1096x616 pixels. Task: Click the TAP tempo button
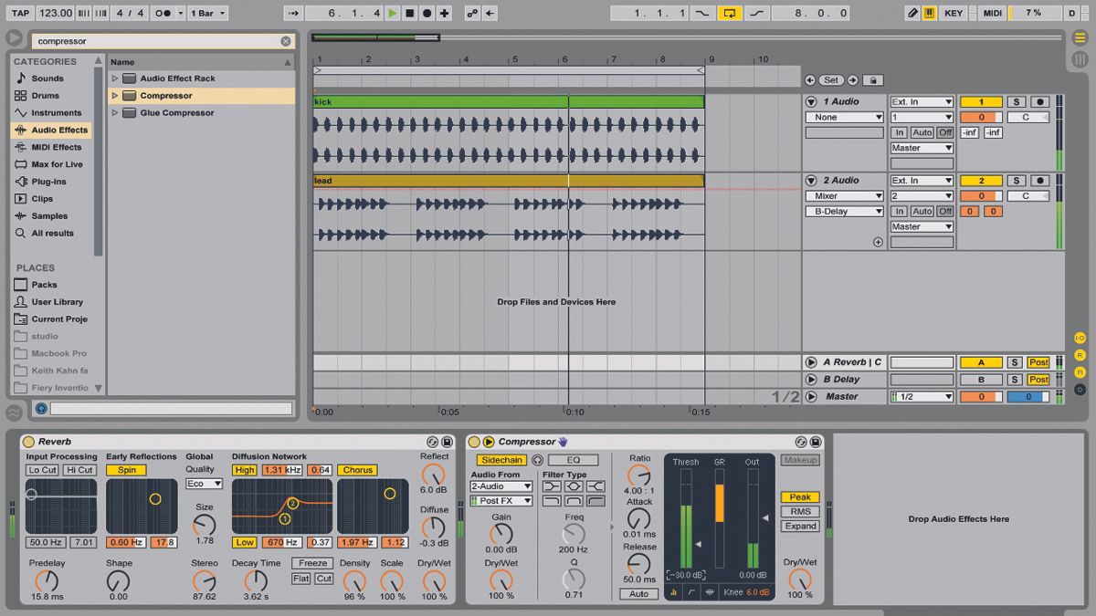tap(20, 13)
